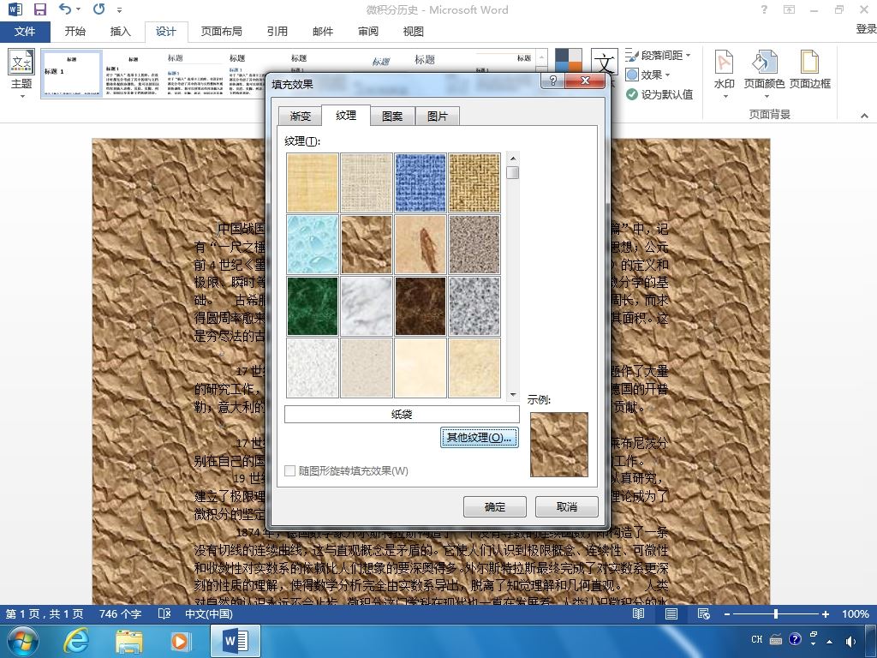Open the Review (审阅) tab
This screenshot has width=877, height=658.
click(368, 32)
